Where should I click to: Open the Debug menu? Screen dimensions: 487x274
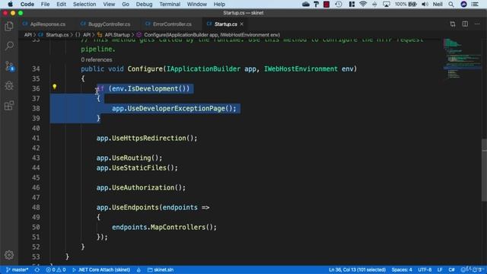click(144, 4)
